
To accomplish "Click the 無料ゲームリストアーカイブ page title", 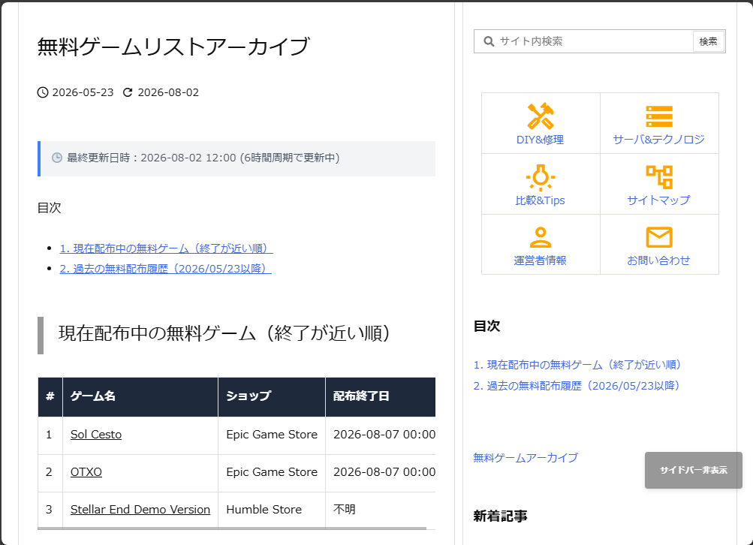I will 173,47.
